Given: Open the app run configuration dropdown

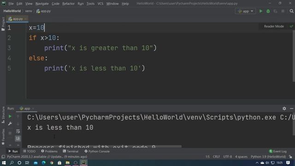Looking at the screenshot, I should click(x=245, y=11).
